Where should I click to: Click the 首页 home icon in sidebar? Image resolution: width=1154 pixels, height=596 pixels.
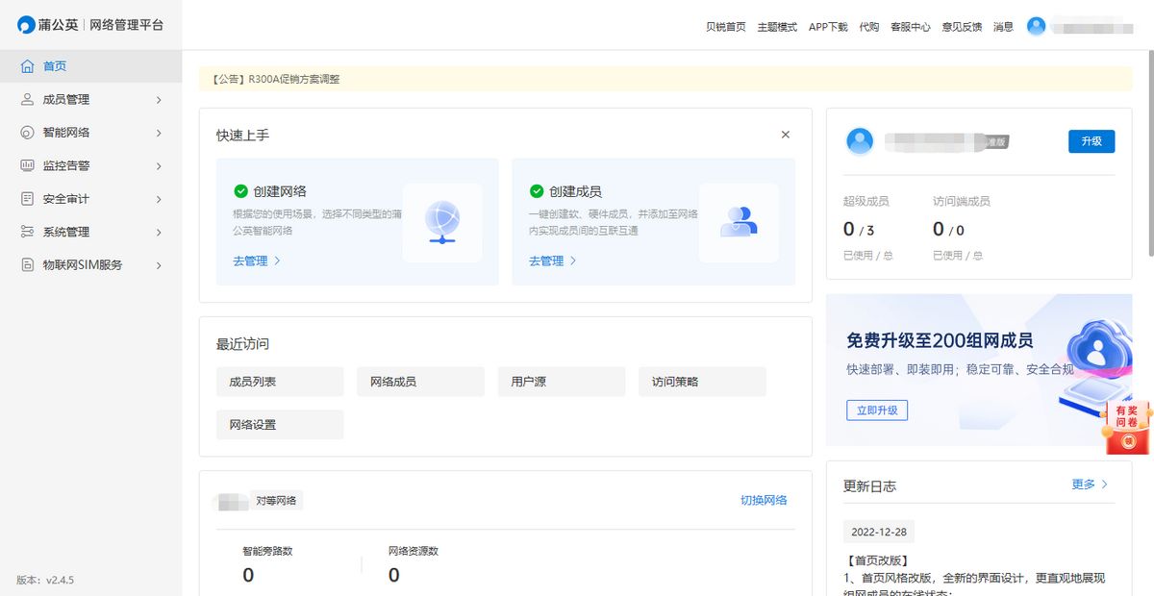pyautogui.click(x=27, y=66)
